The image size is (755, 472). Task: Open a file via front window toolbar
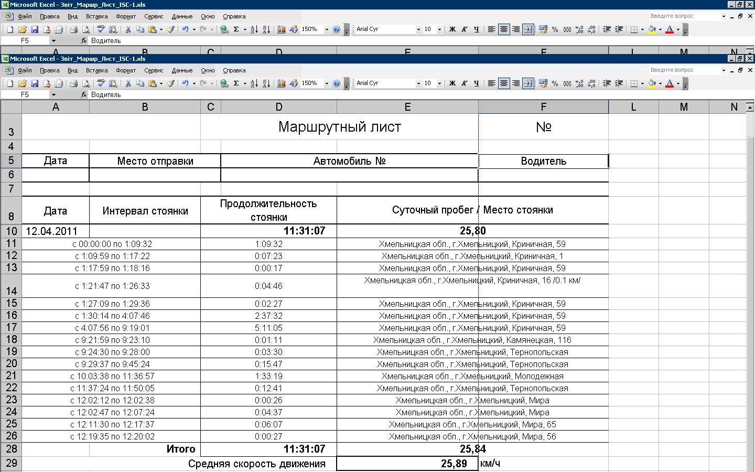tap(22, 83)
